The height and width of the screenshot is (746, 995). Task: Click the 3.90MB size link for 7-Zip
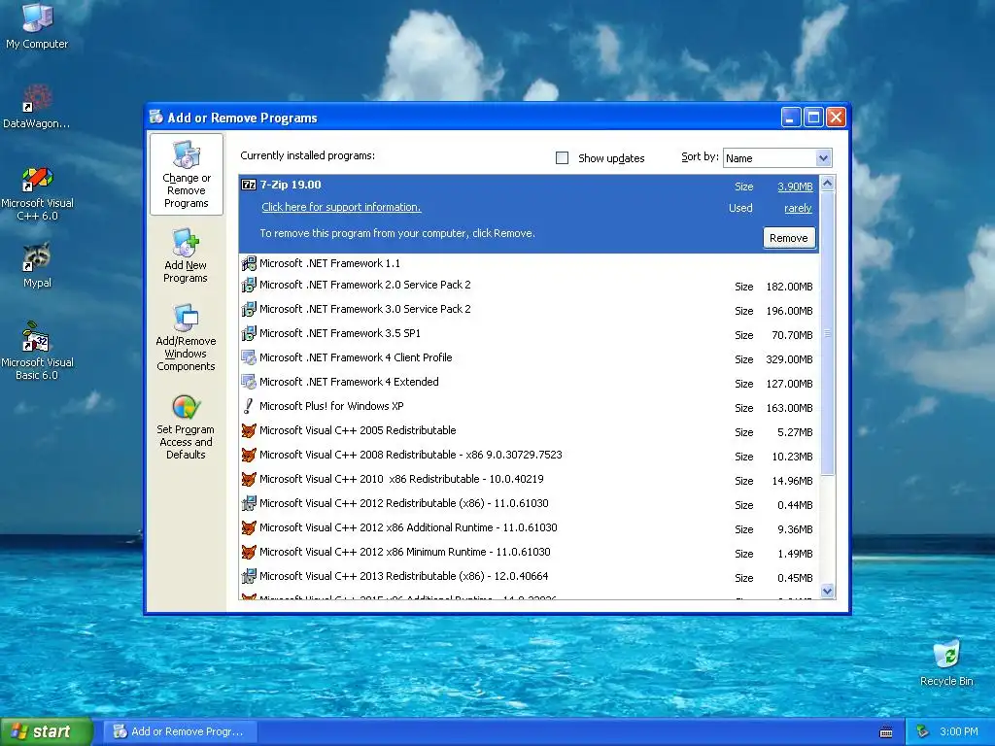[795, 186]
